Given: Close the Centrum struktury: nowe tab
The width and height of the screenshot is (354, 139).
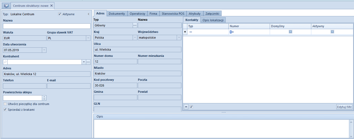Looking at the screenshot, I should (x=51, y=6).
